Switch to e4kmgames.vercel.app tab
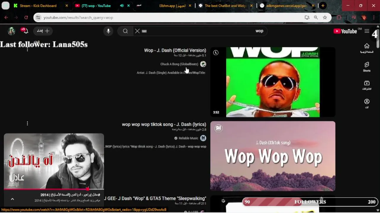Viewport: 380px width, 213px height. click(x=286, y=6)
